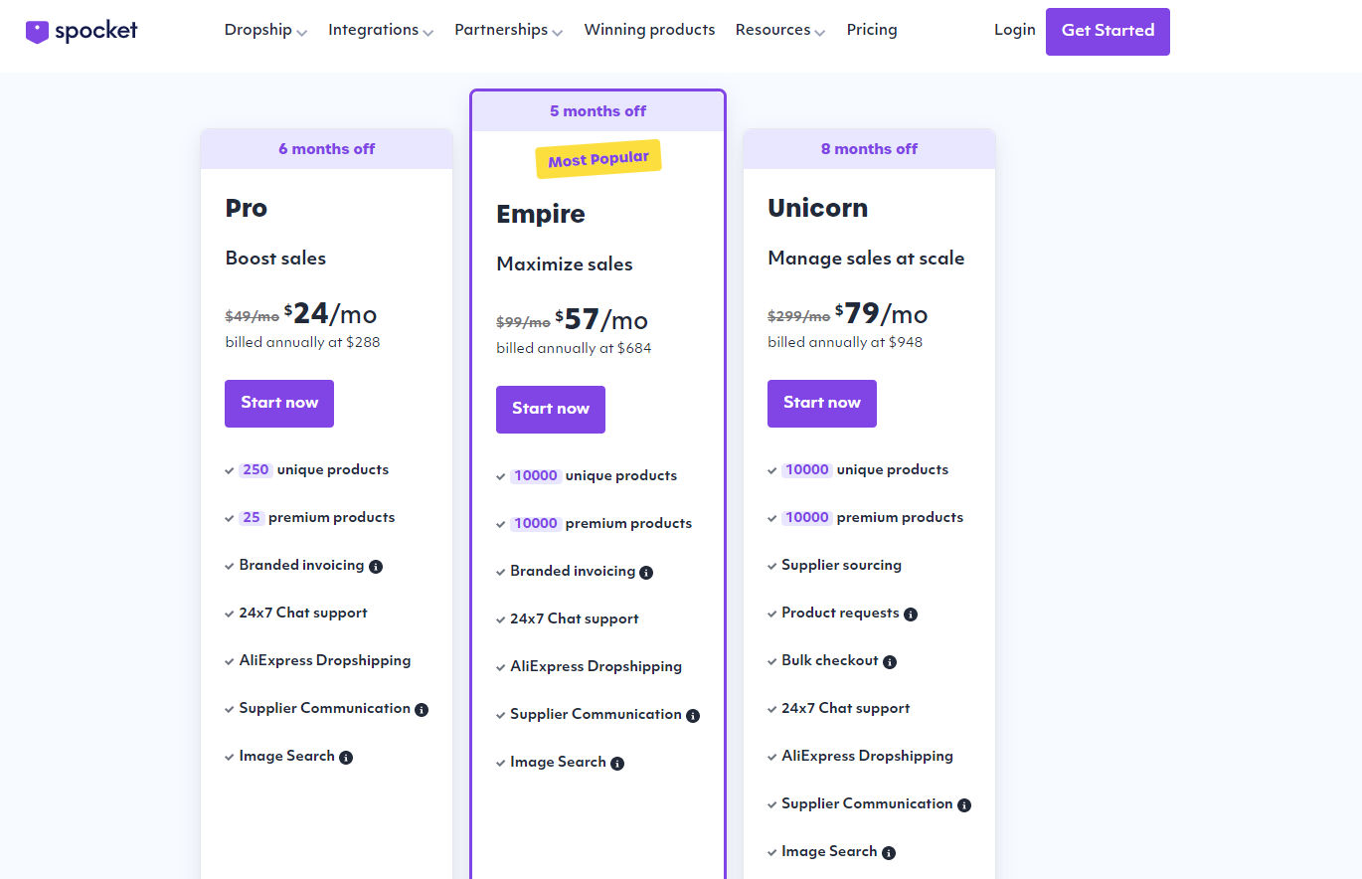
Task: Open info icon beside Unicorn Bulk checkout
Action: 890,662
